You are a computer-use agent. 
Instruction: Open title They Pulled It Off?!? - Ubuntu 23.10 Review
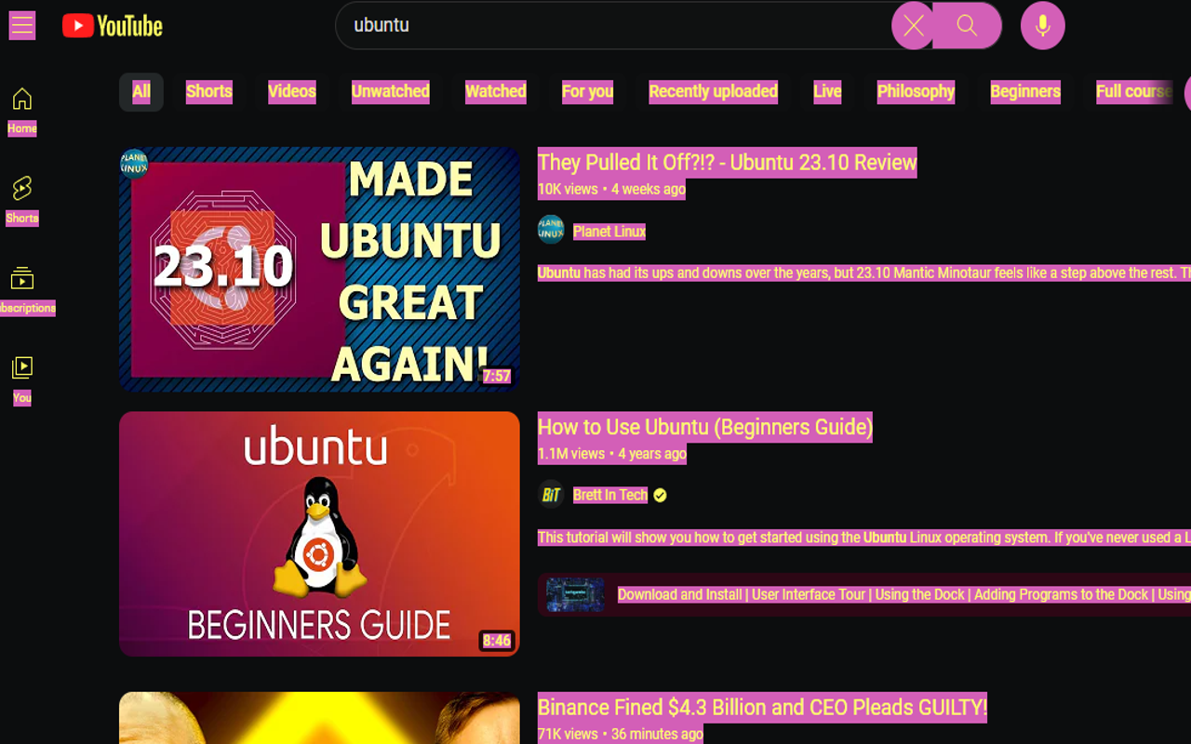(x=728, y=163)
